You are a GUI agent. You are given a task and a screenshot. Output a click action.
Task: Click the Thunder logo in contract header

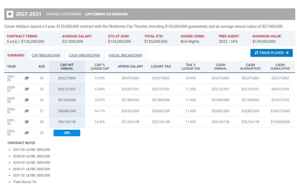click(x=10, y=14)
